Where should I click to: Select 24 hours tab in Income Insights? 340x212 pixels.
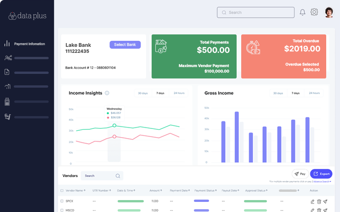click(179, 93)
